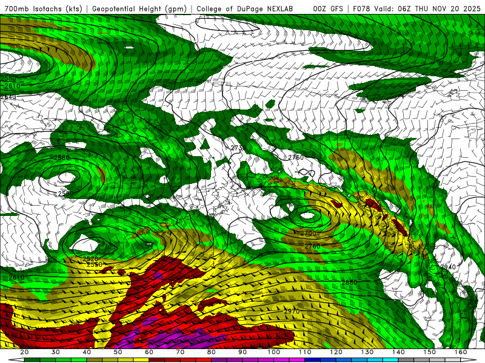Click the 2700 height contour label

point(308,233)
